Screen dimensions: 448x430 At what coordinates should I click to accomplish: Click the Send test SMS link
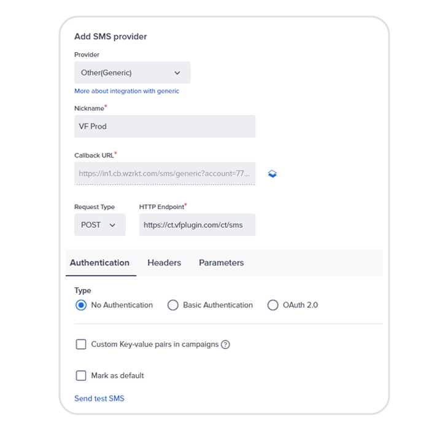point(99,398)
